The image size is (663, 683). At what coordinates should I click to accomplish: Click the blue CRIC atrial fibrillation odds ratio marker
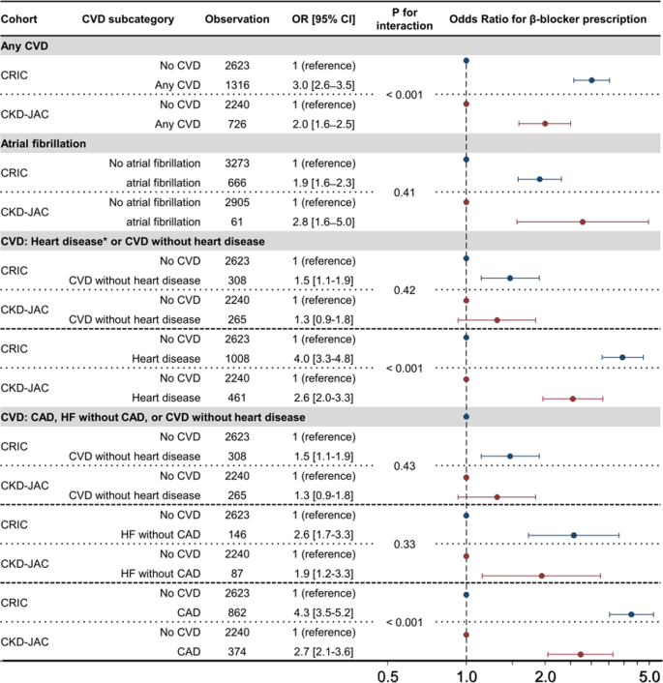point(539,179)
